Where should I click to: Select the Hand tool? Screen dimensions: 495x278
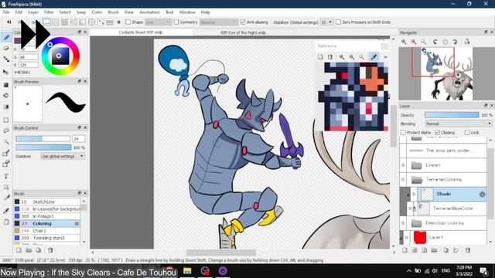tap(6, 222)
